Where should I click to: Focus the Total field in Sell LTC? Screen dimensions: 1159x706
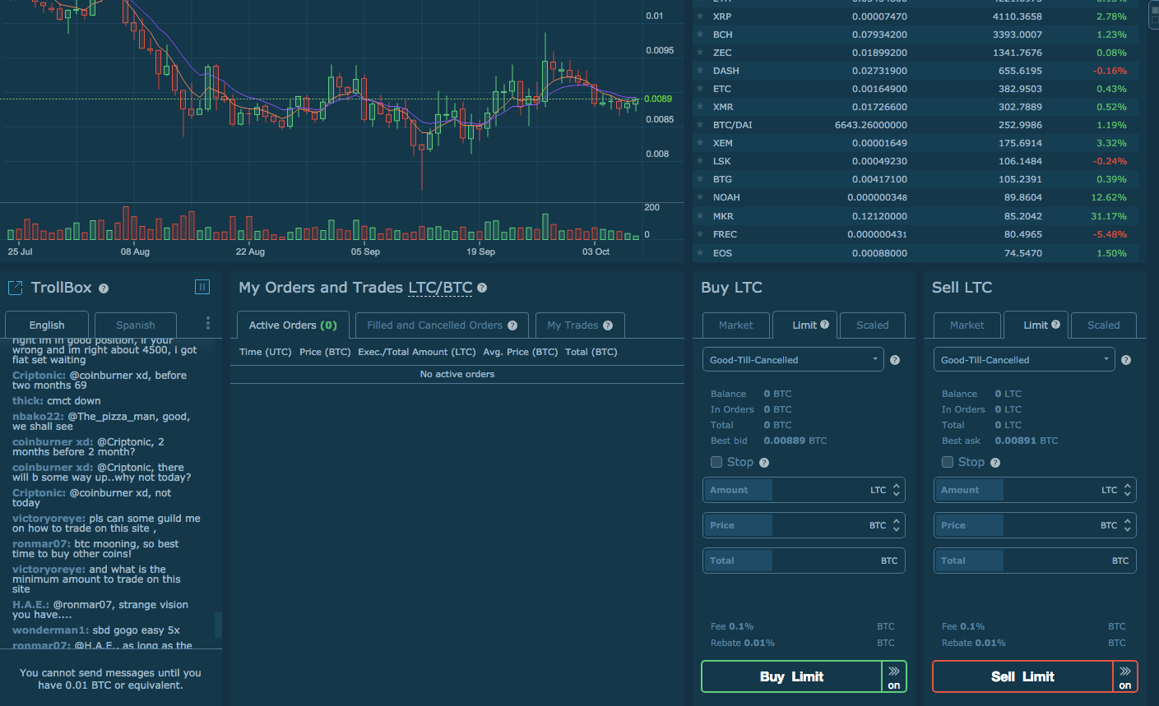point(1035,561)
